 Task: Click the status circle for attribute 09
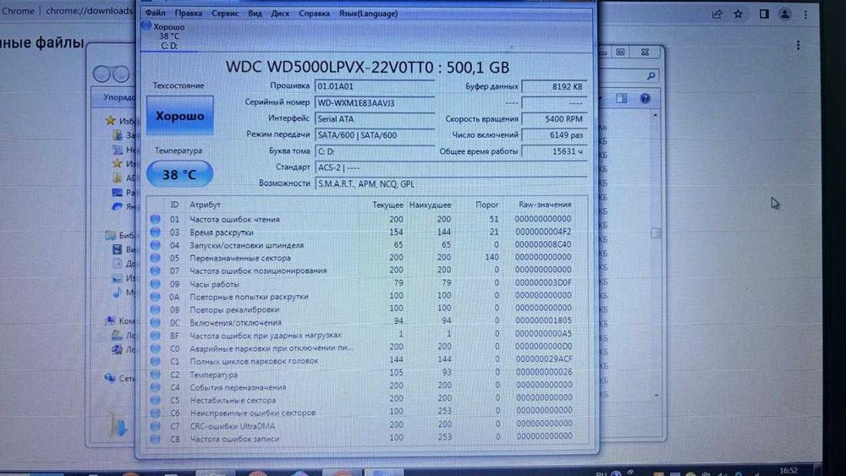click(156, 283)
